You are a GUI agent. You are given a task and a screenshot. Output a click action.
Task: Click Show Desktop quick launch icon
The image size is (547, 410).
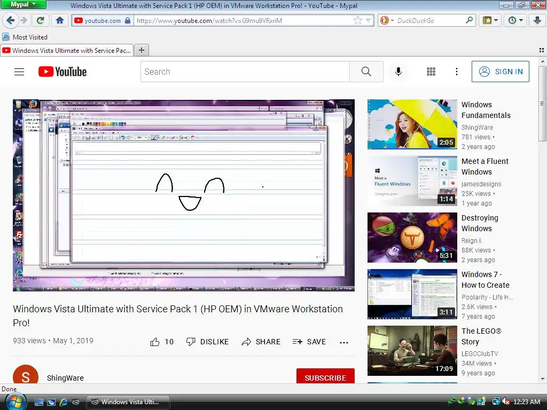click(38, 402)
